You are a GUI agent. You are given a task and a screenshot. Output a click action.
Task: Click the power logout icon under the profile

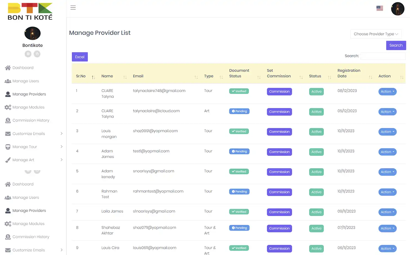37,54
